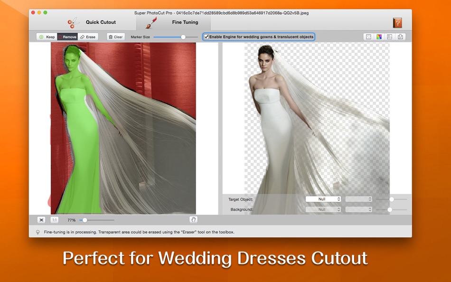Select the Remove marker tool

[x=68, y=37]
